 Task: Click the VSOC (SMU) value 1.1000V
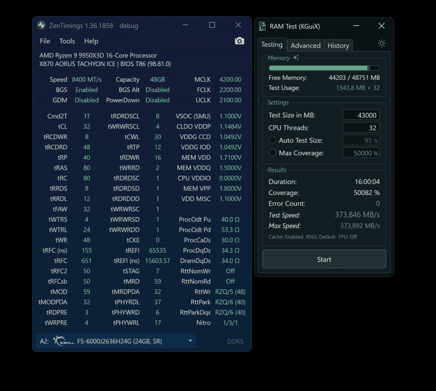coord(230,116)
